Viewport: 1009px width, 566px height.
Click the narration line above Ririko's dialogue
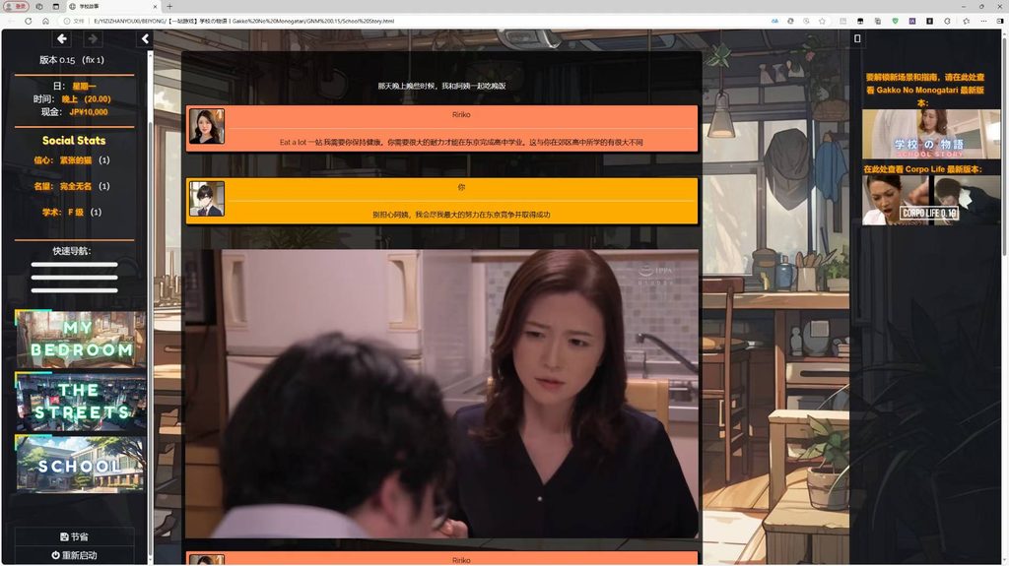tap(441, 86)
